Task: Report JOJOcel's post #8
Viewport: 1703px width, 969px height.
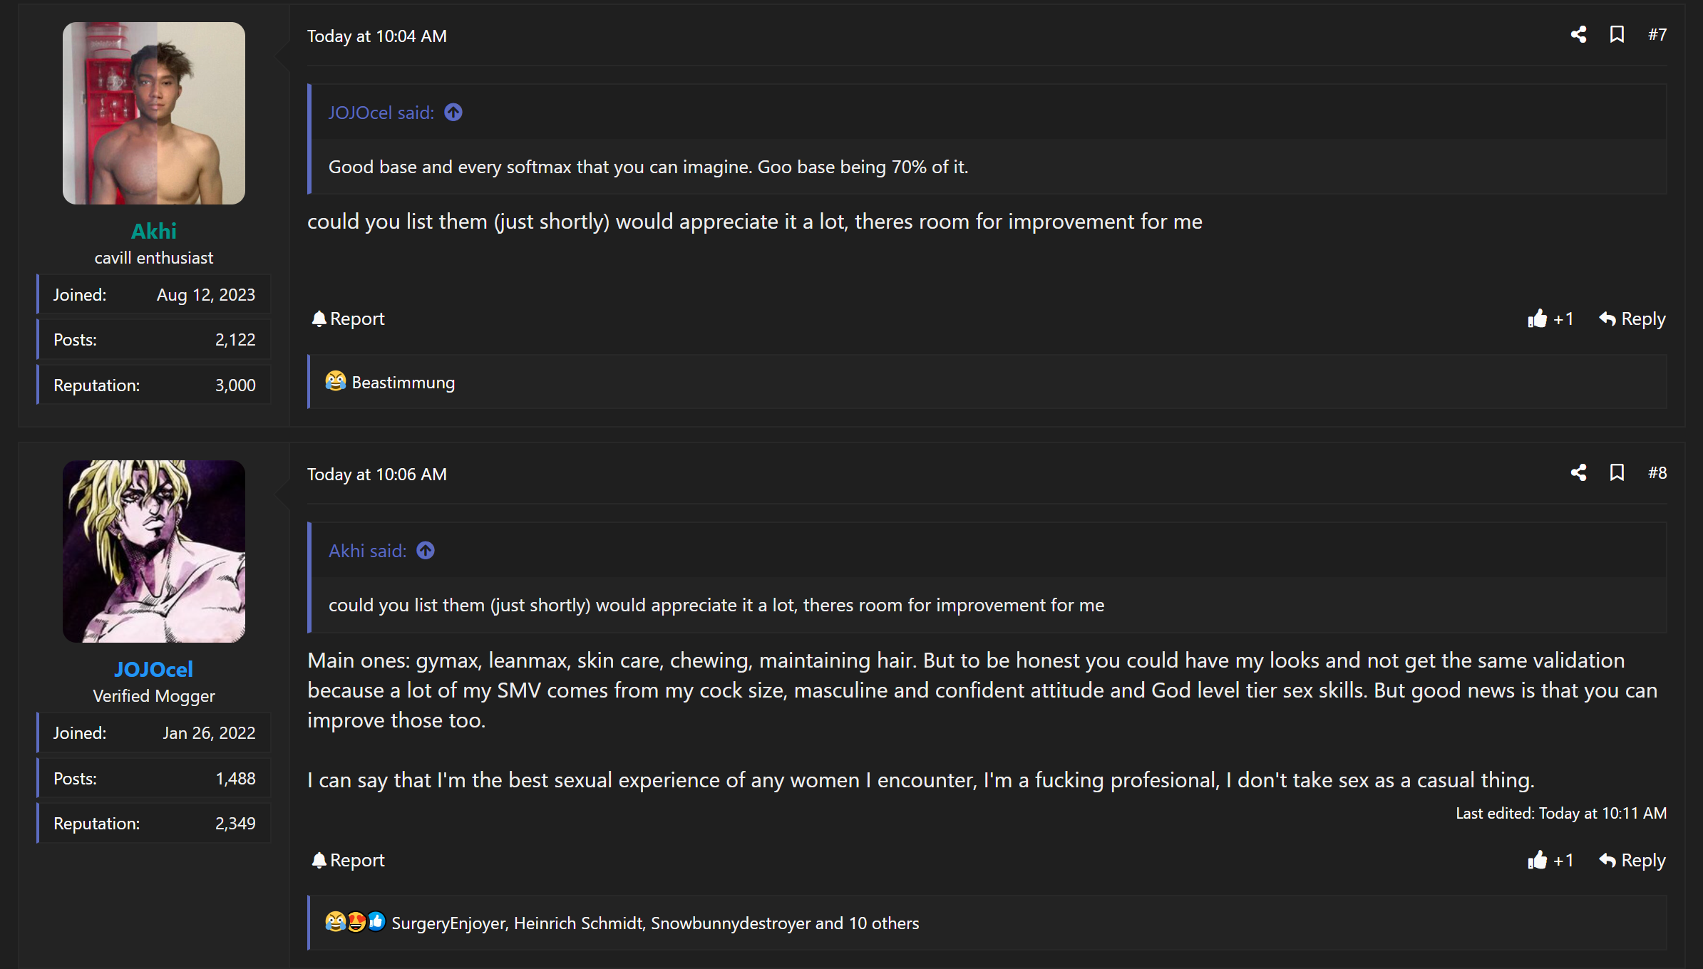Action: click(348, 860)
